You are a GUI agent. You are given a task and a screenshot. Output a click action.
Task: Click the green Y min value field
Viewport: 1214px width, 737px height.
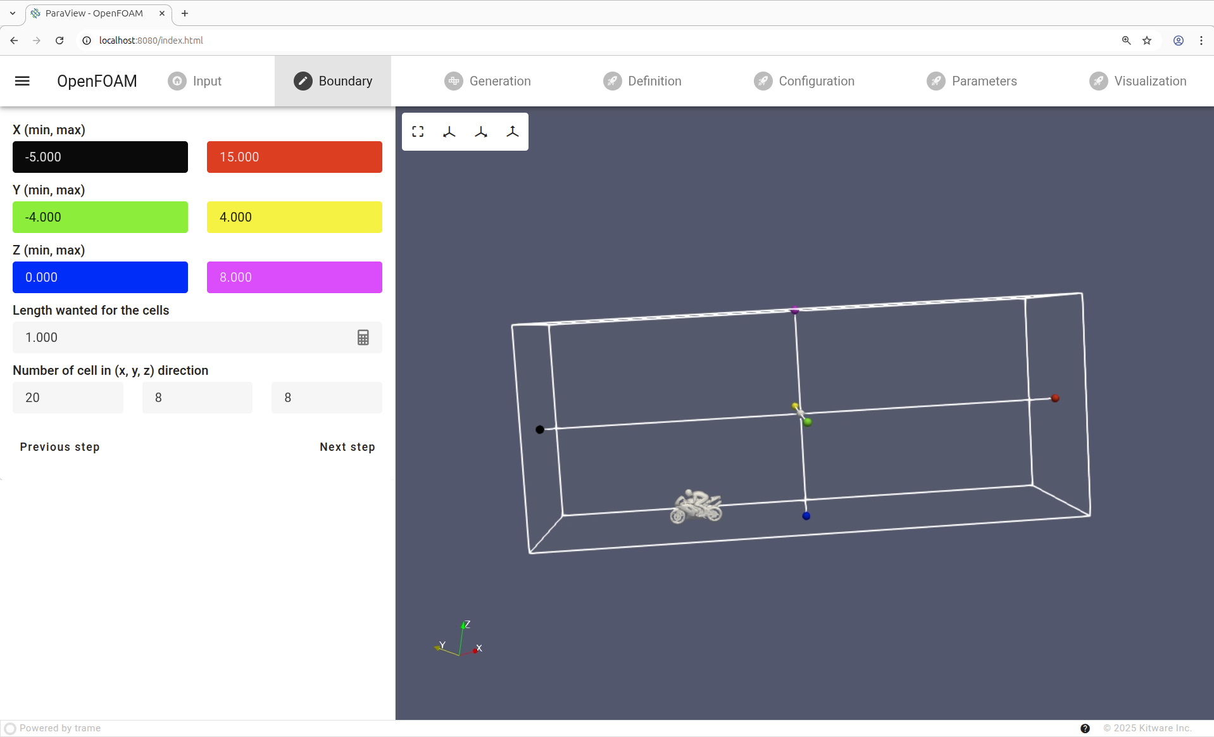[x=100, y=217]
